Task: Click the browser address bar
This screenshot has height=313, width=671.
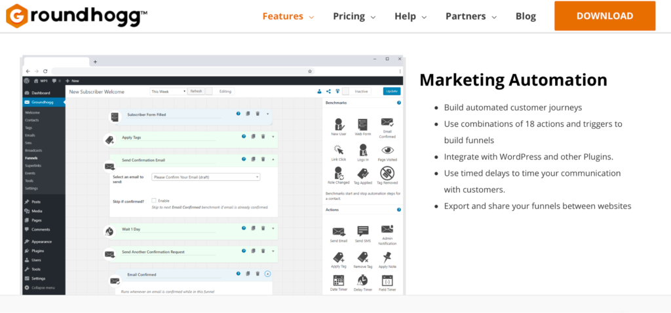Action: tap(183, 71)
